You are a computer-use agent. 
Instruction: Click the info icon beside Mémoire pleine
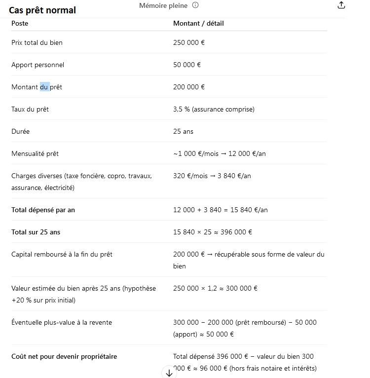click(195, 5)
